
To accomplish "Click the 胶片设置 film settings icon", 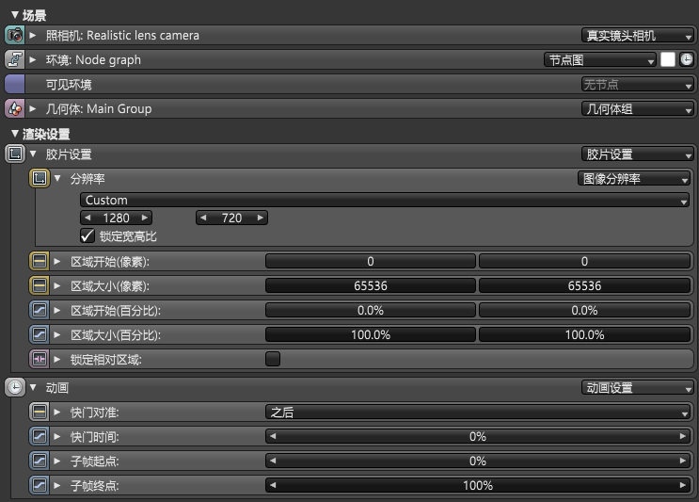I will pyautogui.click(x=14, y=154).
